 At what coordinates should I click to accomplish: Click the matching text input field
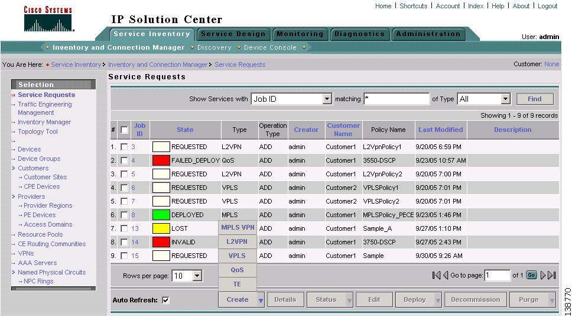[396, 99]
